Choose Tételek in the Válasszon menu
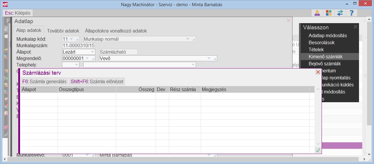The width and height of the screenshot is (374, 164). coord(316,50)
